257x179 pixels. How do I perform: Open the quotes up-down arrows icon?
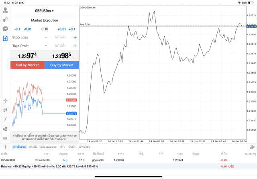coord(5,19)
